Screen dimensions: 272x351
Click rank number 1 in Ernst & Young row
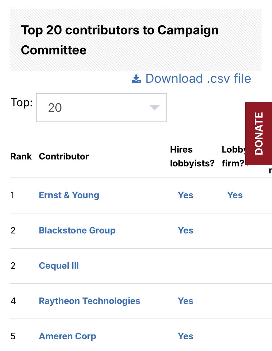[x=12, y=195]
